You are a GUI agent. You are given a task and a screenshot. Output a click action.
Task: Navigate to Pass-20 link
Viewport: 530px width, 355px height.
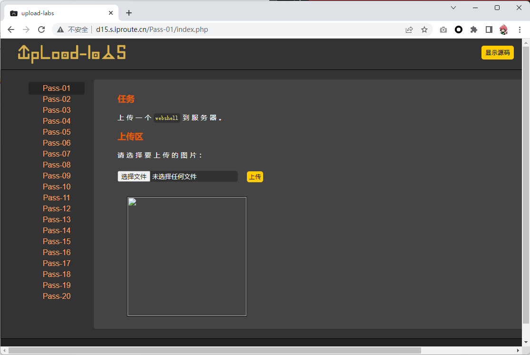[x=57, y=296]
